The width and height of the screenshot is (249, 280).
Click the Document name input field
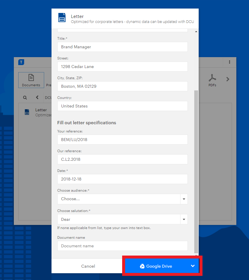click(x=122, y=246)
